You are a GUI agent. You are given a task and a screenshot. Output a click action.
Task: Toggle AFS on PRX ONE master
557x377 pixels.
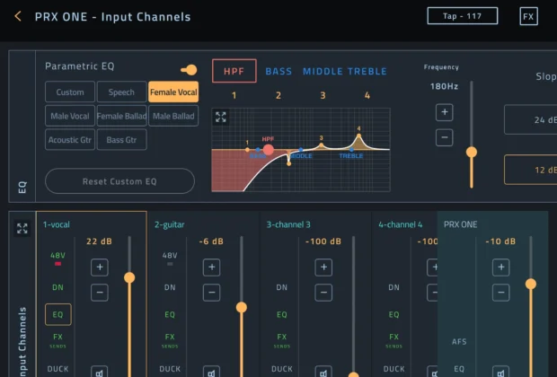point(459,342)
